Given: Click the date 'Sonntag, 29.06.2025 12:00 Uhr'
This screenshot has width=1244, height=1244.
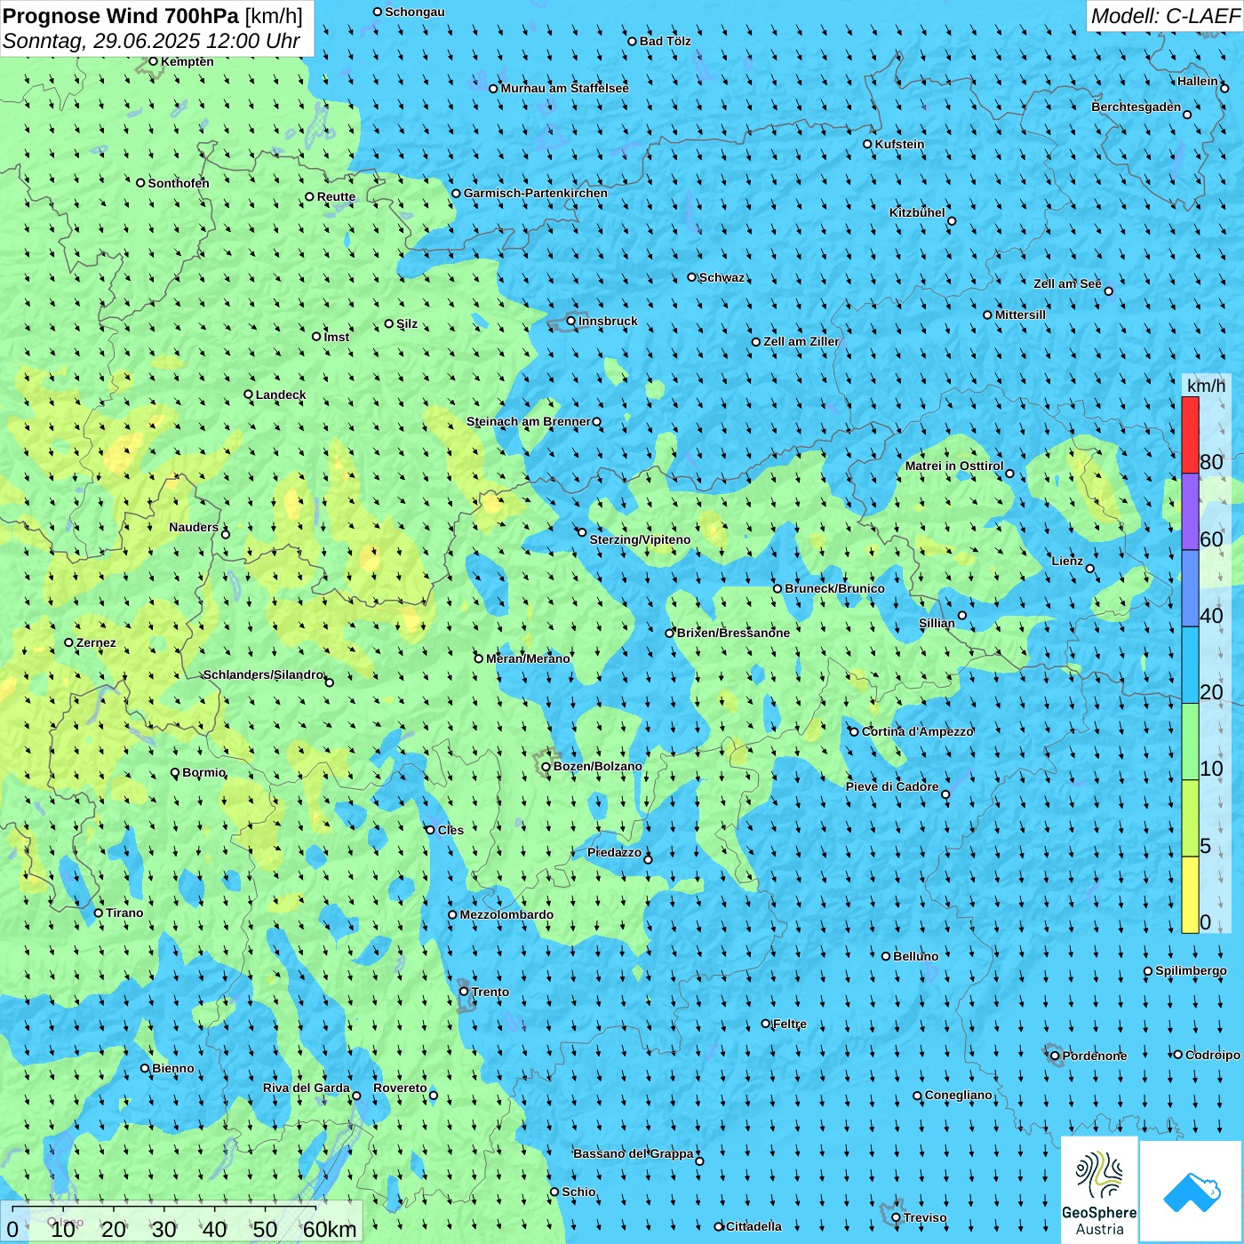Looking at the screenshot, I should click(152, 41).
